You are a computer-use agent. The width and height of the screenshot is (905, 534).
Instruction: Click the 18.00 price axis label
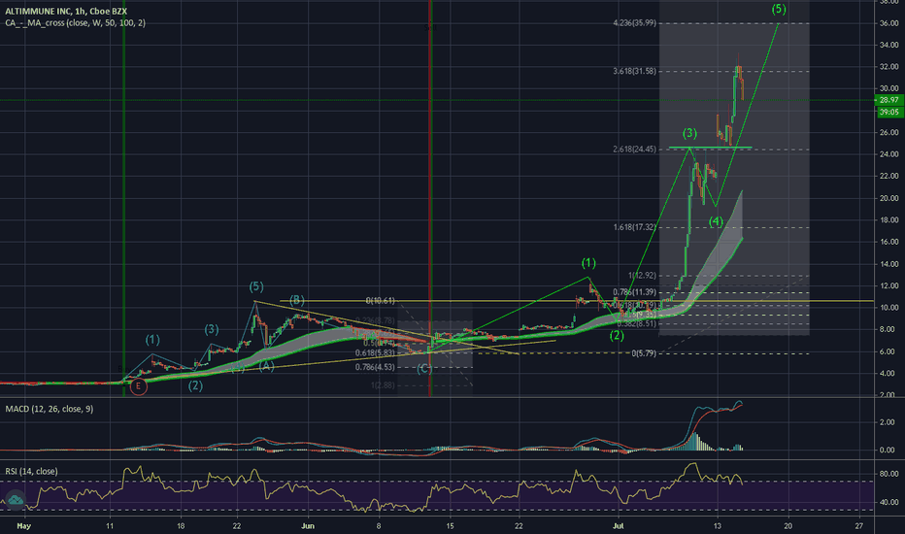tap(888, 220)
